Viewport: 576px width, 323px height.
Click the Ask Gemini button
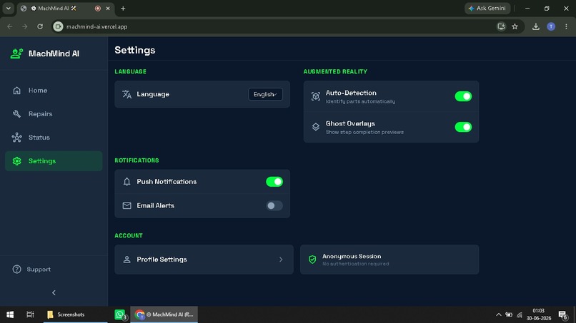point(487,8)
